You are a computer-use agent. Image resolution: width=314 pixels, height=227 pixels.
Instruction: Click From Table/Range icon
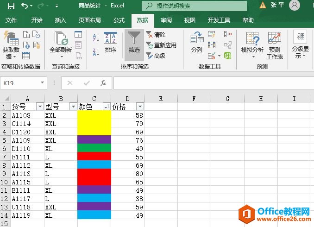tap(26, 56)
